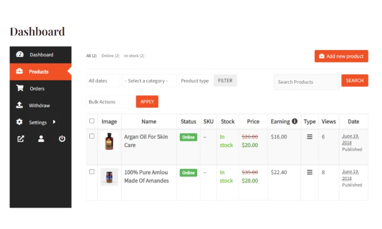Image resolution: width=382 pixels, height=229 pixels.
Task: Click the Type column header
Action: 309,122
